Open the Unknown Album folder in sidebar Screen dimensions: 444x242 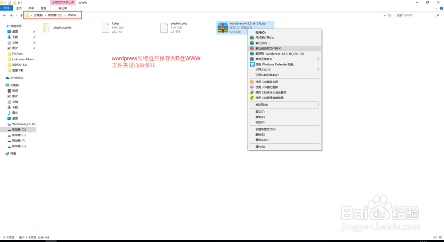[23, 59]
